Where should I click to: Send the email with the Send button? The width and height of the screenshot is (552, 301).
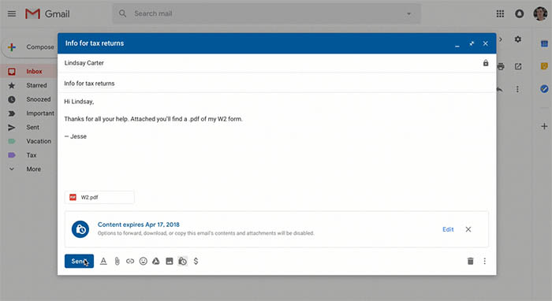pos(79,262)
